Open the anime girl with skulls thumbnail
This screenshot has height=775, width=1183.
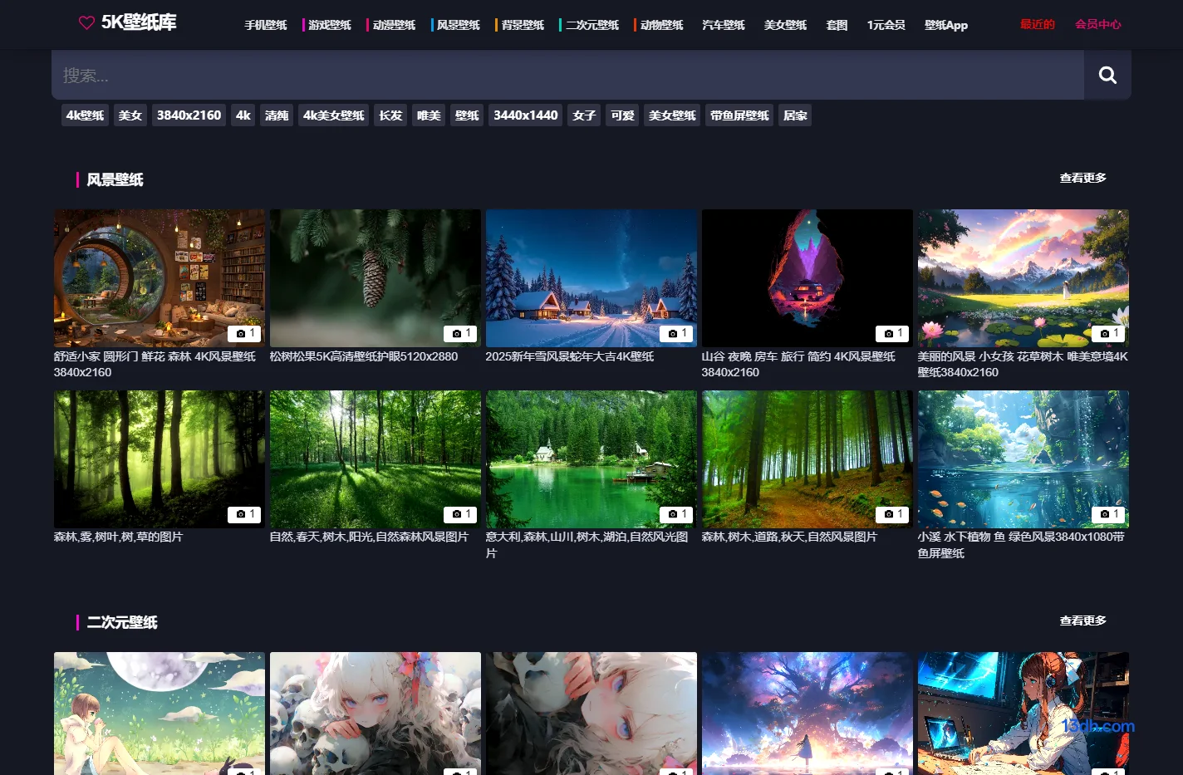(x=376, y=714)
